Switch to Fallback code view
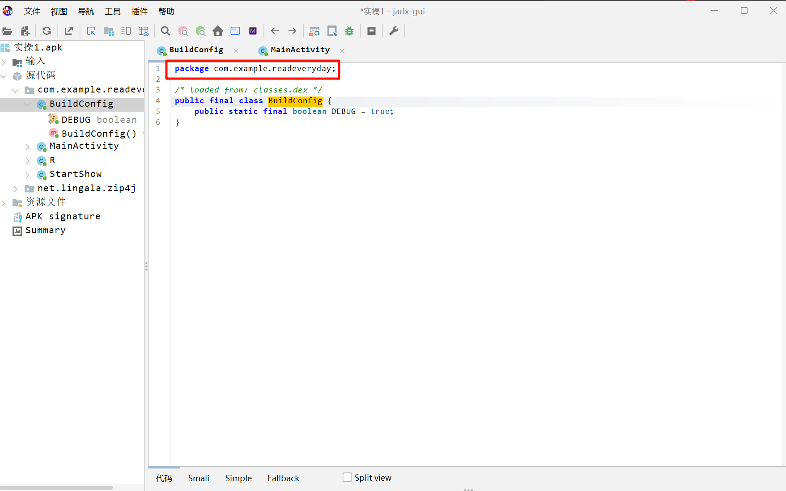 tap(283, 478)
